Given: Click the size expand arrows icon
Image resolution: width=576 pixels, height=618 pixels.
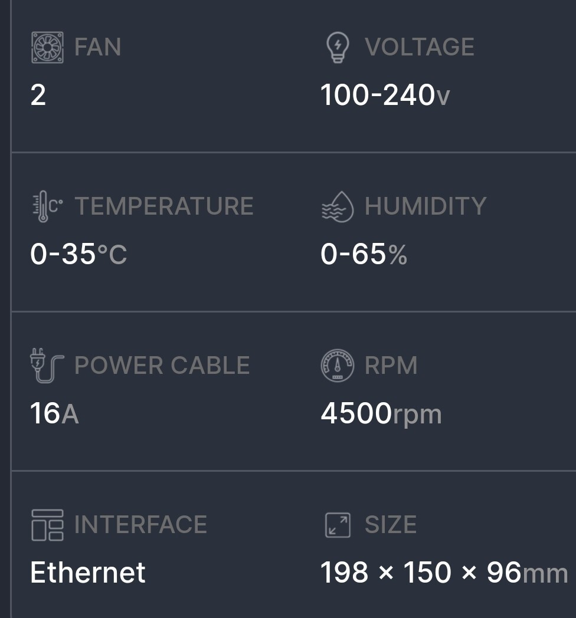Looking at the screenshot, I should pos(338,525).
